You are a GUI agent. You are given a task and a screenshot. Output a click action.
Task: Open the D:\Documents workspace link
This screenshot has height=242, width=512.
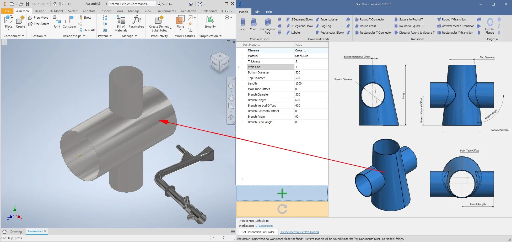point(264,226)
